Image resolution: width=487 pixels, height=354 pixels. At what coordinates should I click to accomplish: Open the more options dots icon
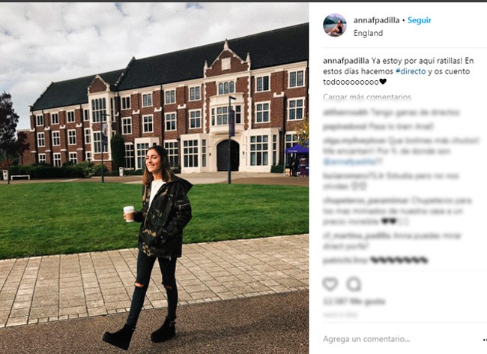485,340
